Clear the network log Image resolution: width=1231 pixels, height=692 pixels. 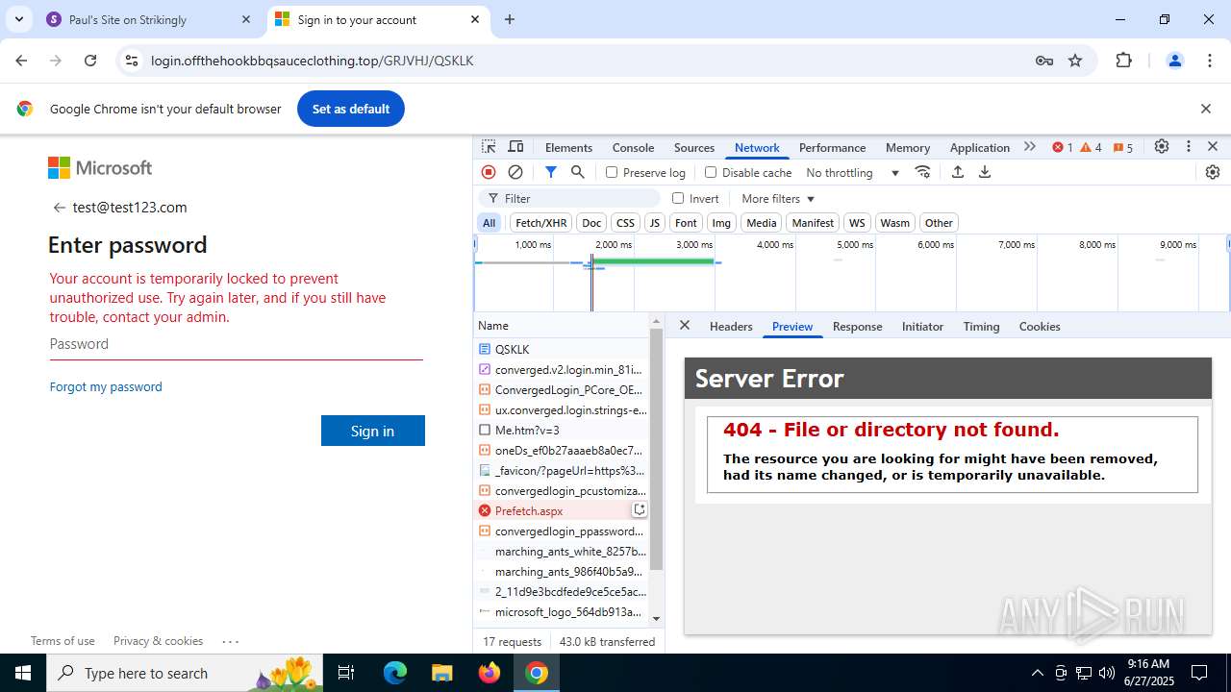[x=515, y=172]
